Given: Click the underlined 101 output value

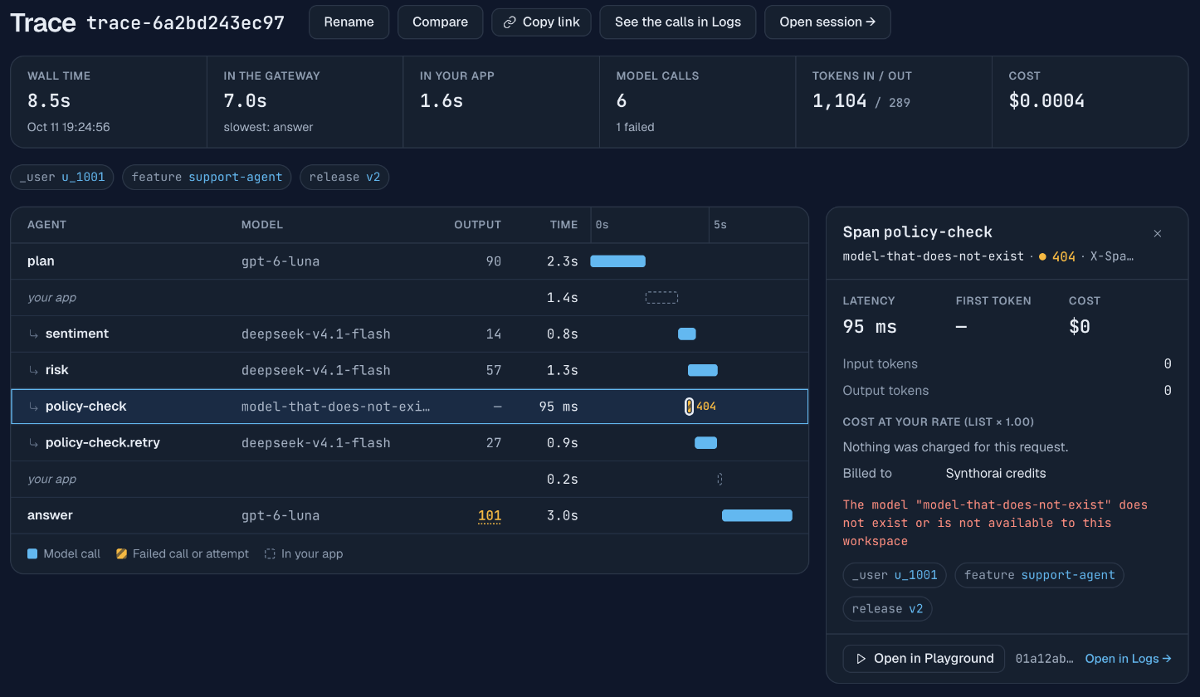Looking at the screenshot, I should click(490, 516).
